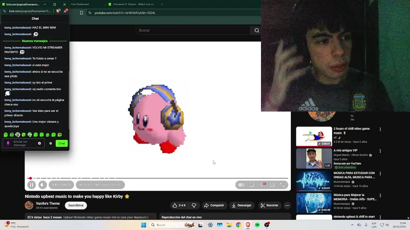Open options for nintendo upbeat & chill video

pos(380,217)
